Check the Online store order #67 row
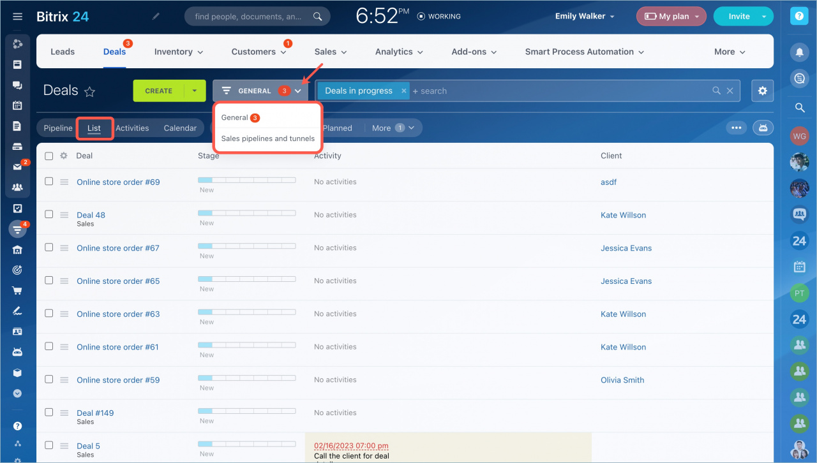Image resolution: width=817 pixels, height=463 pixels. tap(49, 247)
